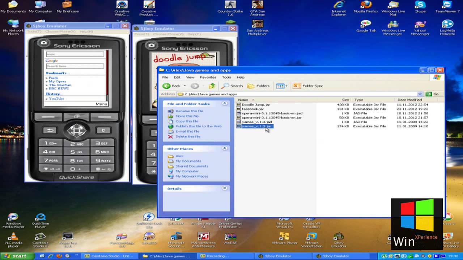The width and height of the screenshot is (463, 260).
Task: Sort files by Type column header
Action: [373, 100]
